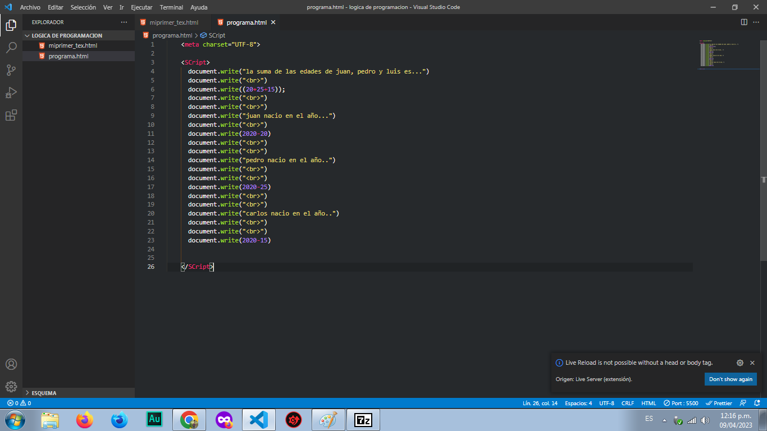Screen dimensions: 767x431
Task: Open editor more actions ellipsis
Action: pos(757,22)
